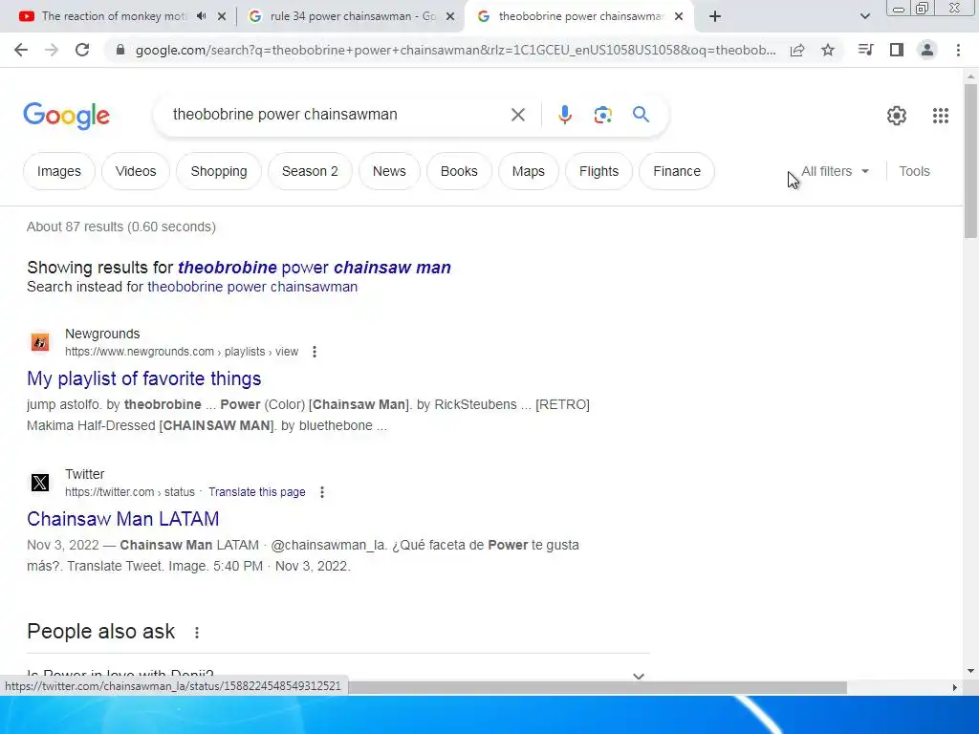Filter results by Flights
Image resolution: width=979 pixels, height=734 pixels.
pyautogui.click(x=598, y=171)
